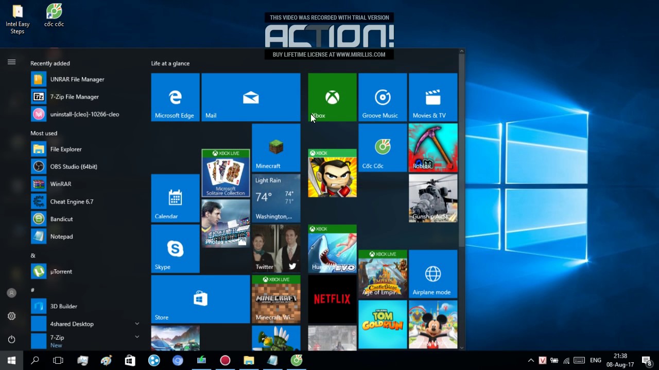This screenshot has height=370, width=659.
Task: Open Microsoft Solitaire Collection tile
Action: (226, 173)
